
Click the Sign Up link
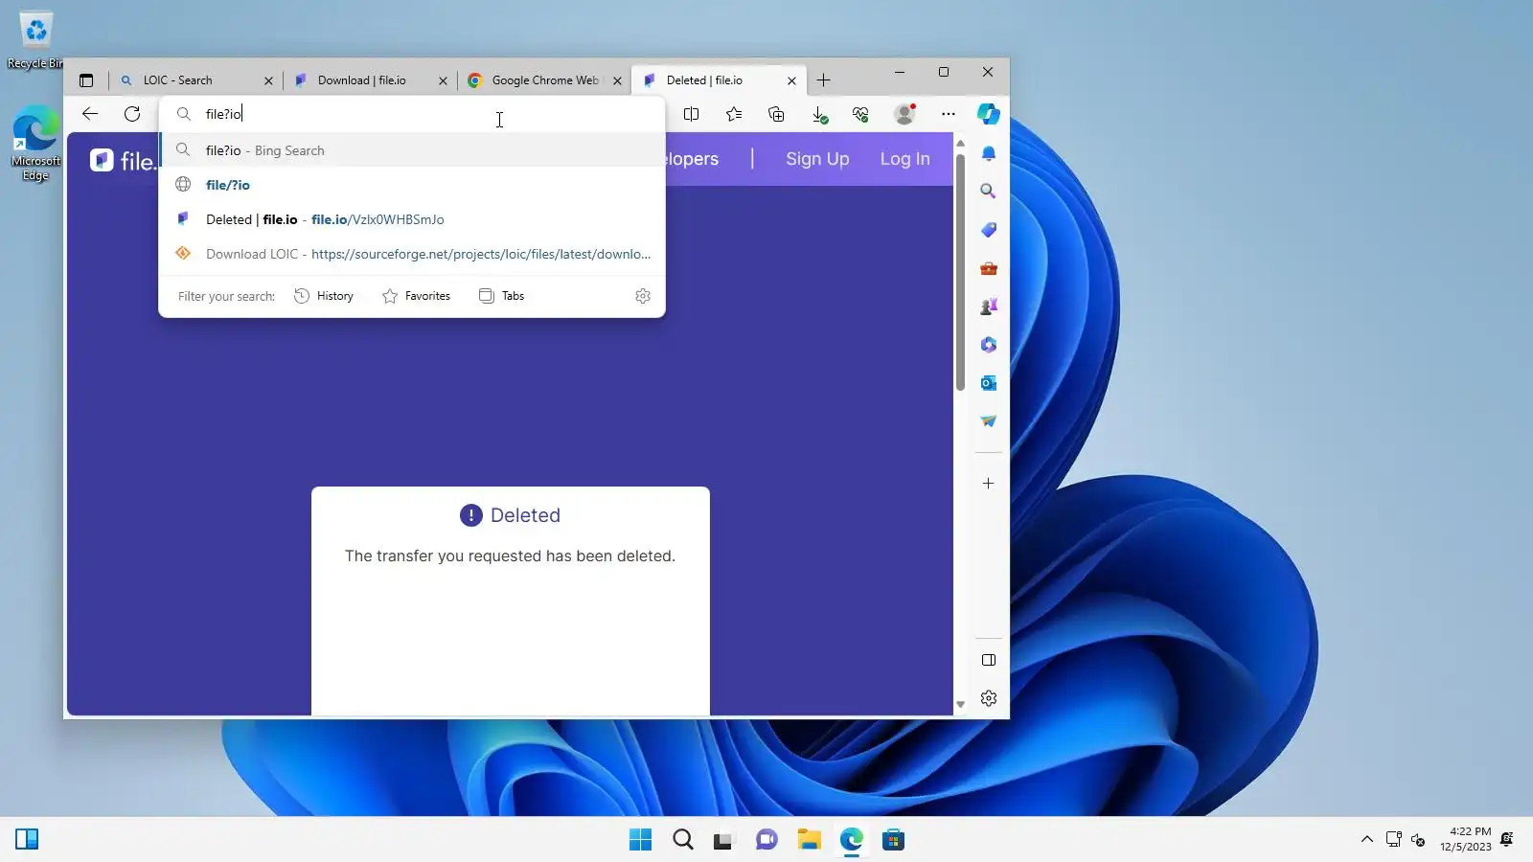pos(817,159)
